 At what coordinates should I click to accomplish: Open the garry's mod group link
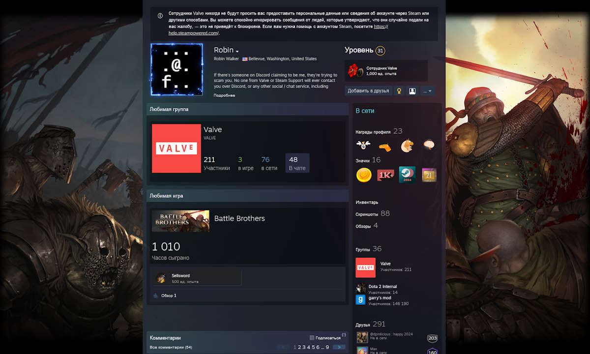pos(380,298)
